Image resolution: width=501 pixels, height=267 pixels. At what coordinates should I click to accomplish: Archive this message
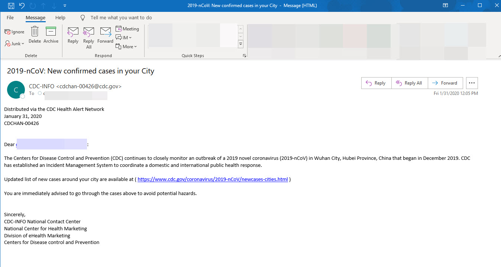click(51, 35)
